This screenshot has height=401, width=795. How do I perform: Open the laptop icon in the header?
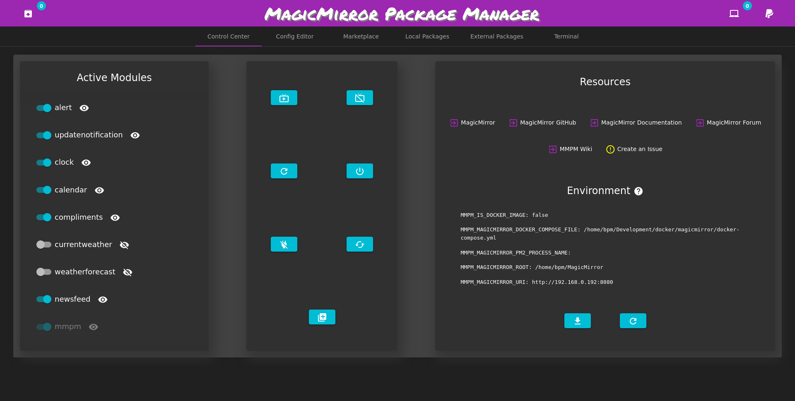pos(734,14)
